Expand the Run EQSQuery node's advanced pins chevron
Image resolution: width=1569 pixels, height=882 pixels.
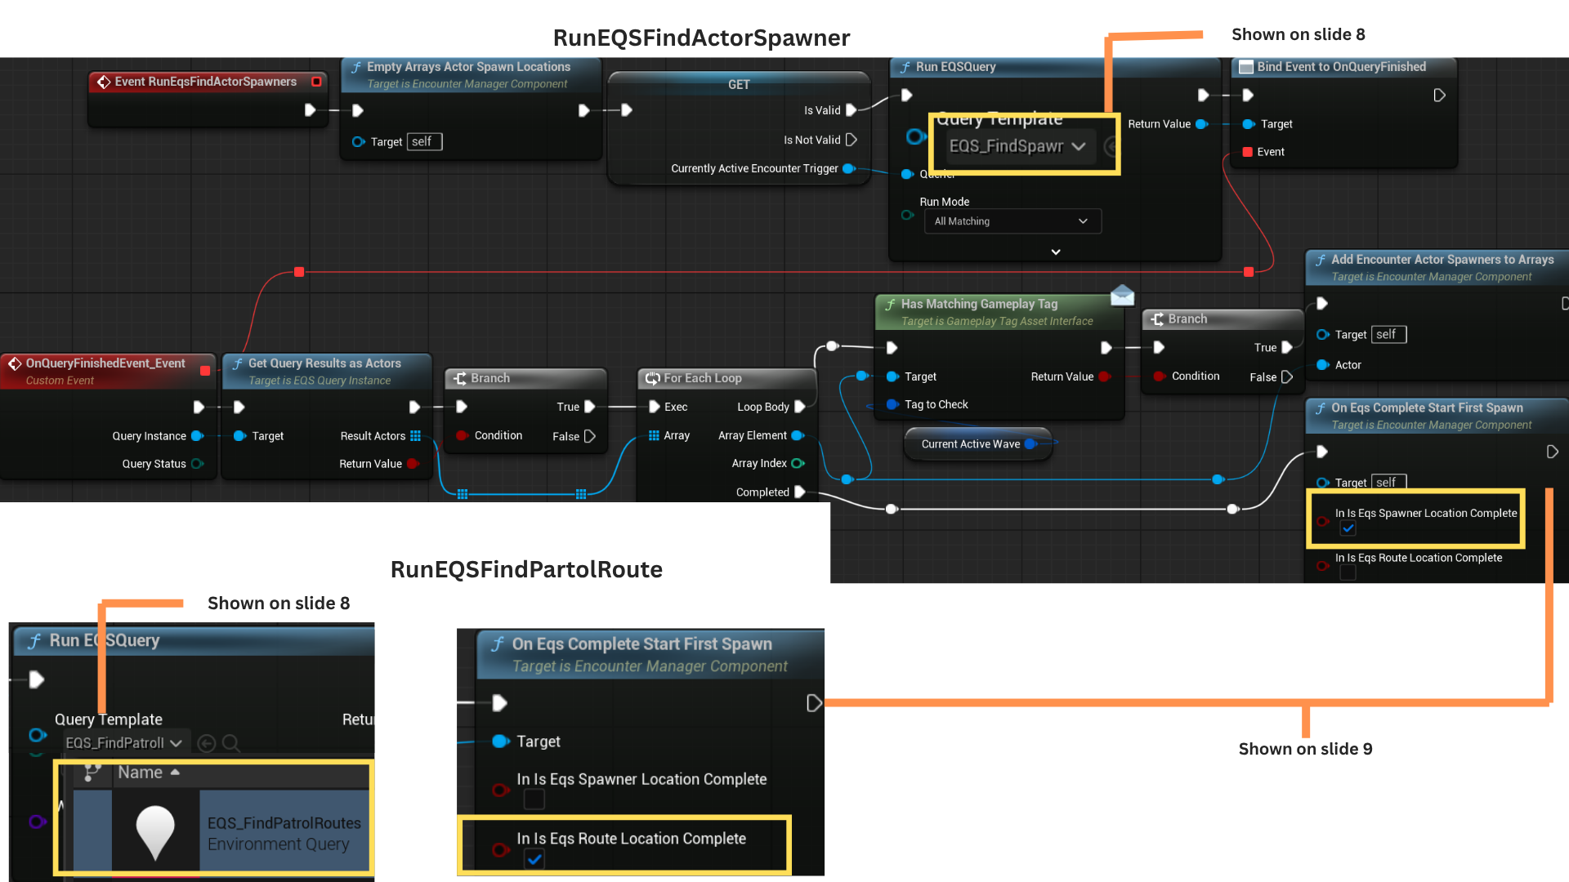1056,252
